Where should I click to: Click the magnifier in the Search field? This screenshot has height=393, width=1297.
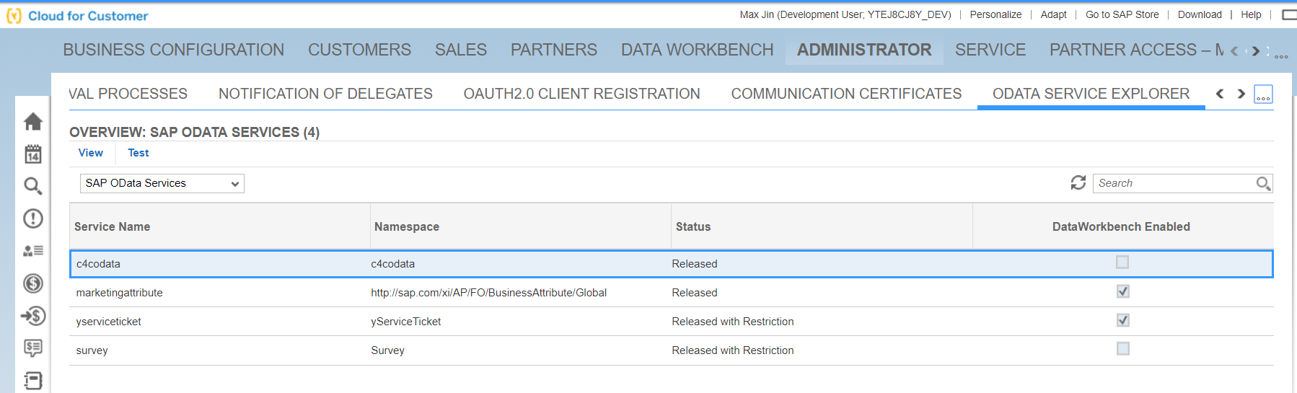point(1263,184)
